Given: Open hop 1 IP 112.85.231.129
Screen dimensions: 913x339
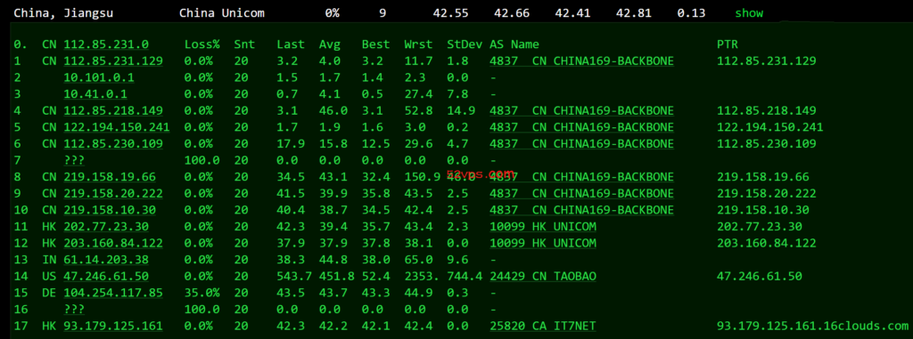Looking at the screenshot, I should 113,61.
